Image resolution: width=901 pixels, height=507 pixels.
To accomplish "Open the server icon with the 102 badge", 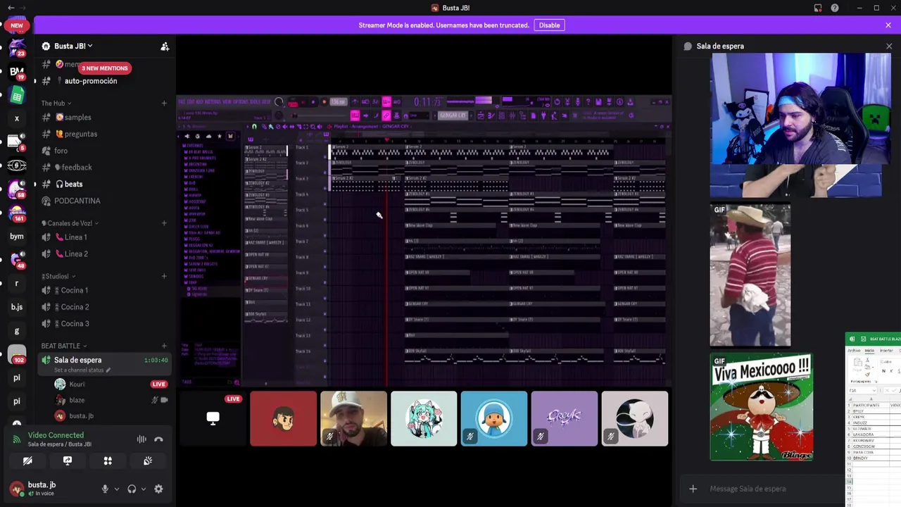I will [x=17, y=354].
